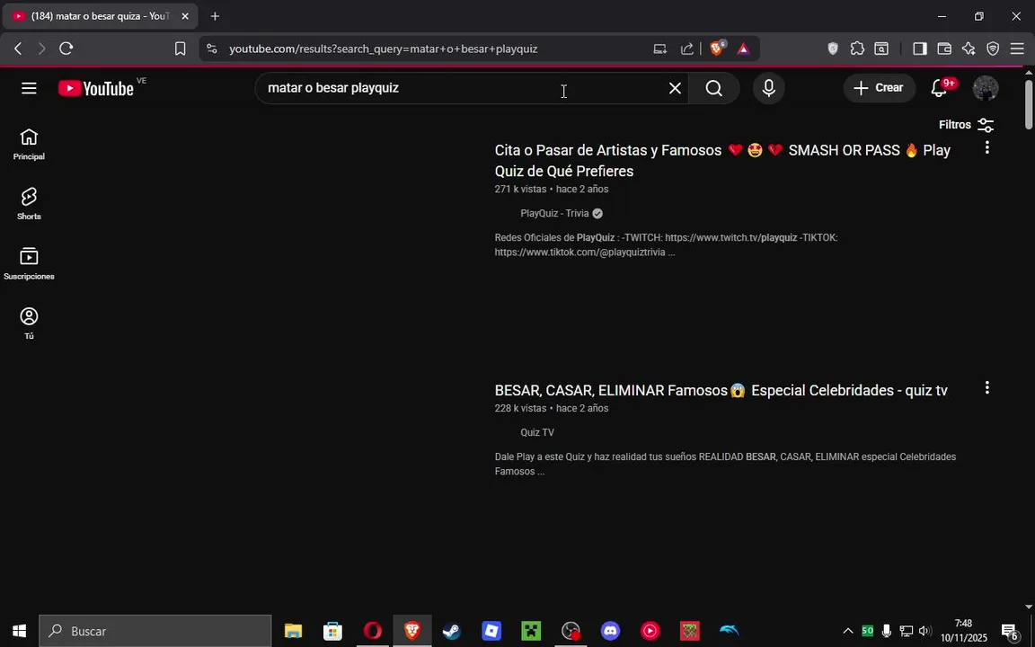
Task: Go forward in browser history
Action: pyautogui.click(x=41, y=49)
